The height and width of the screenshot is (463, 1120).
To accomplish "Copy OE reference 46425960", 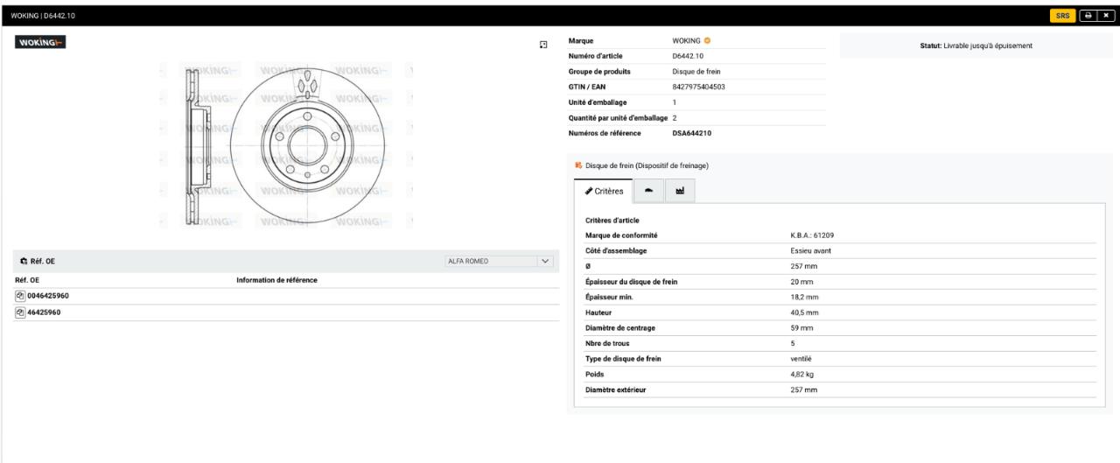I will [x=21, y=311].
